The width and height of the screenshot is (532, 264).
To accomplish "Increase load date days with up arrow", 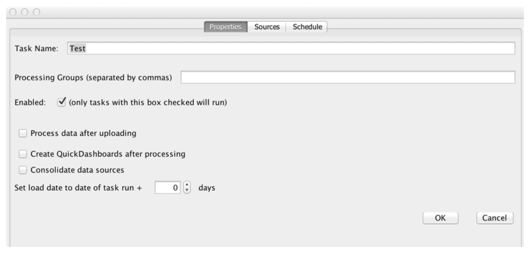I will [187, 185].
